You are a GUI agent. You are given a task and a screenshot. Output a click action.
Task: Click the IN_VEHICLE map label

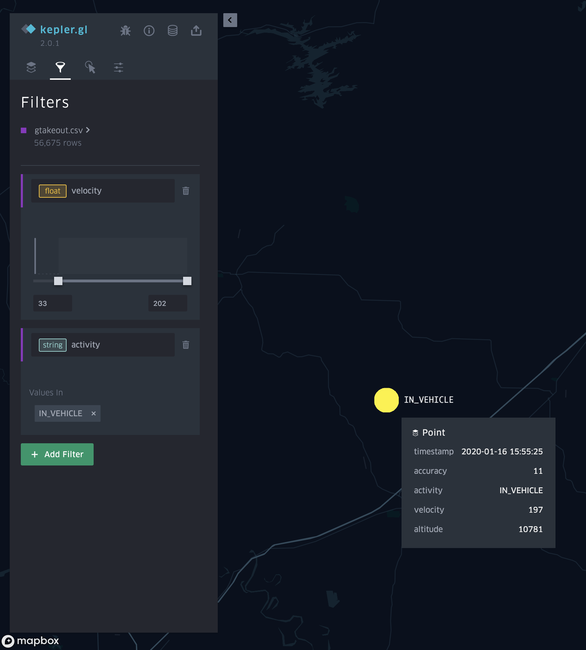pyautogui.click(x=429, y=400)
